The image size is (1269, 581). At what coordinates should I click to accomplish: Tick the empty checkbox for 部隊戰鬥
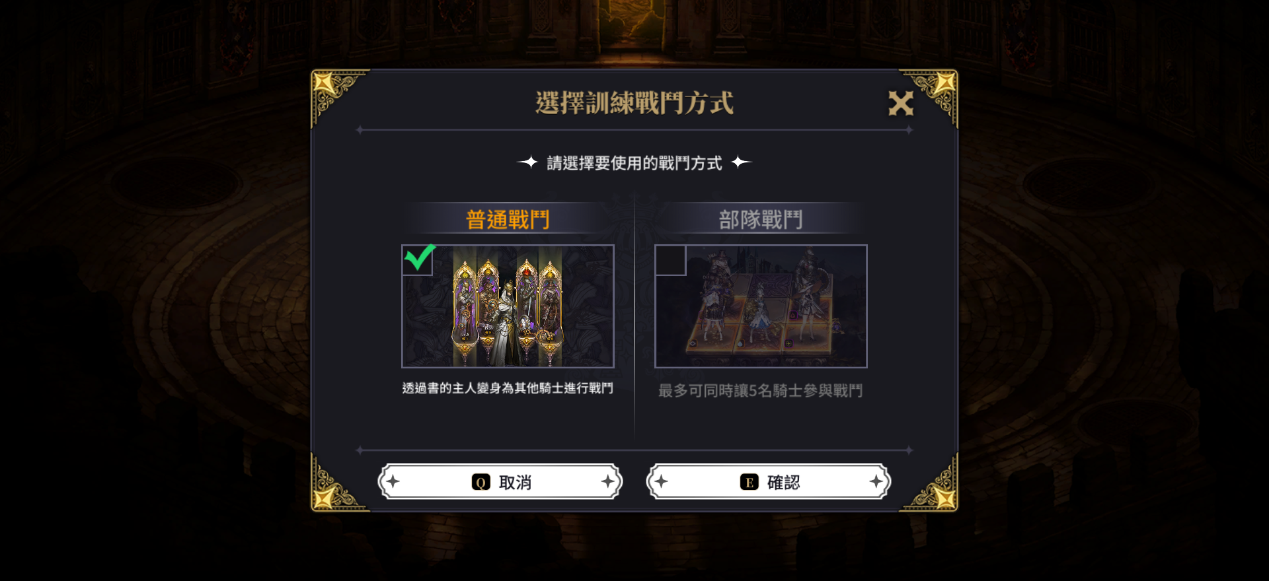(671, 260)
